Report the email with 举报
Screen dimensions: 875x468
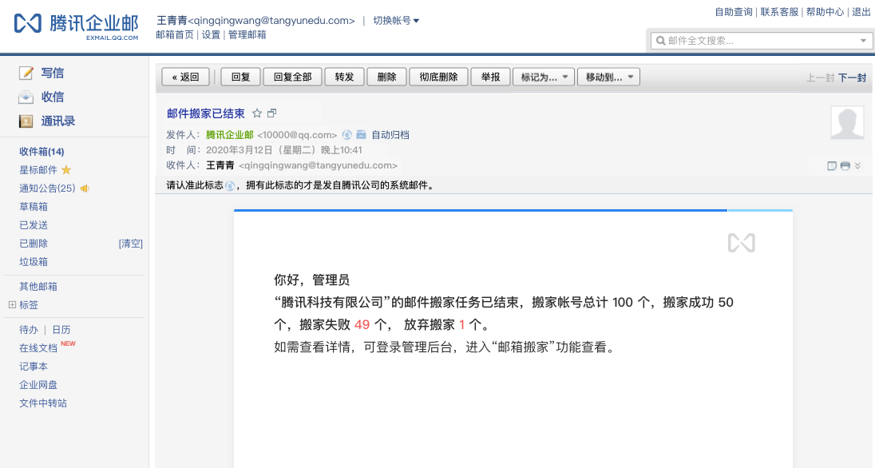[490, 77]
